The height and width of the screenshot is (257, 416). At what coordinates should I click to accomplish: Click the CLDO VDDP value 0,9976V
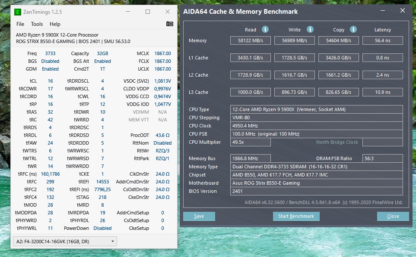(x=162, y=89)
